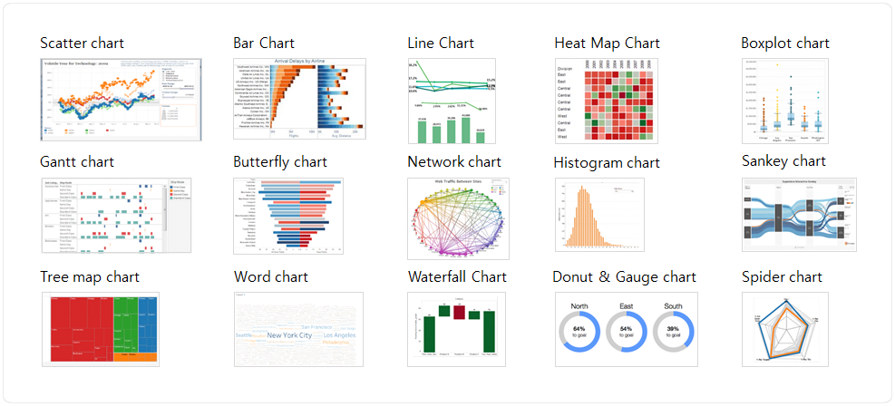Click the Waterfall Chart thumbnail
This screenshot has height=406, width=895.
[x=457, y=329]
